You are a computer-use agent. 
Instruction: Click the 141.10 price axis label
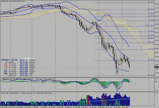coord(157,40)
